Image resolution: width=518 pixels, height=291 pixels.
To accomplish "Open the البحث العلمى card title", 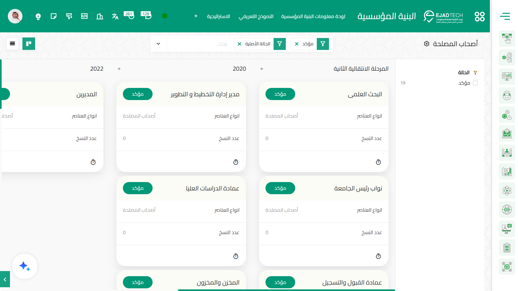I will (x=365, y=94).
